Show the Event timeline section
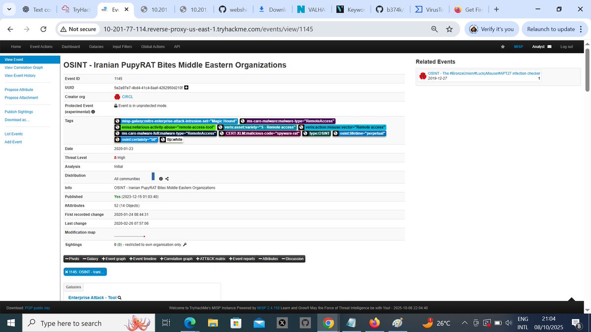This screenshot has height=332, width=591. pos(143,259)
